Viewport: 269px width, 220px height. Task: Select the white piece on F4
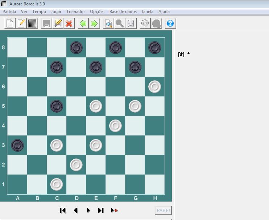click(x=115, y=126)
